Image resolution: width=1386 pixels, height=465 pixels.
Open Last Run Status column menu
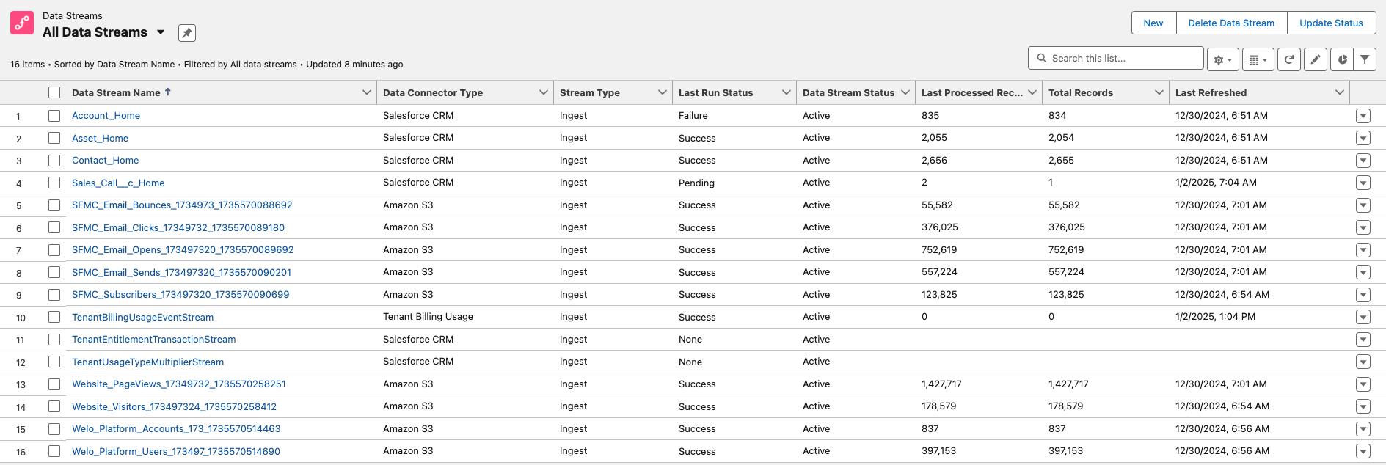tap(786, 92)
